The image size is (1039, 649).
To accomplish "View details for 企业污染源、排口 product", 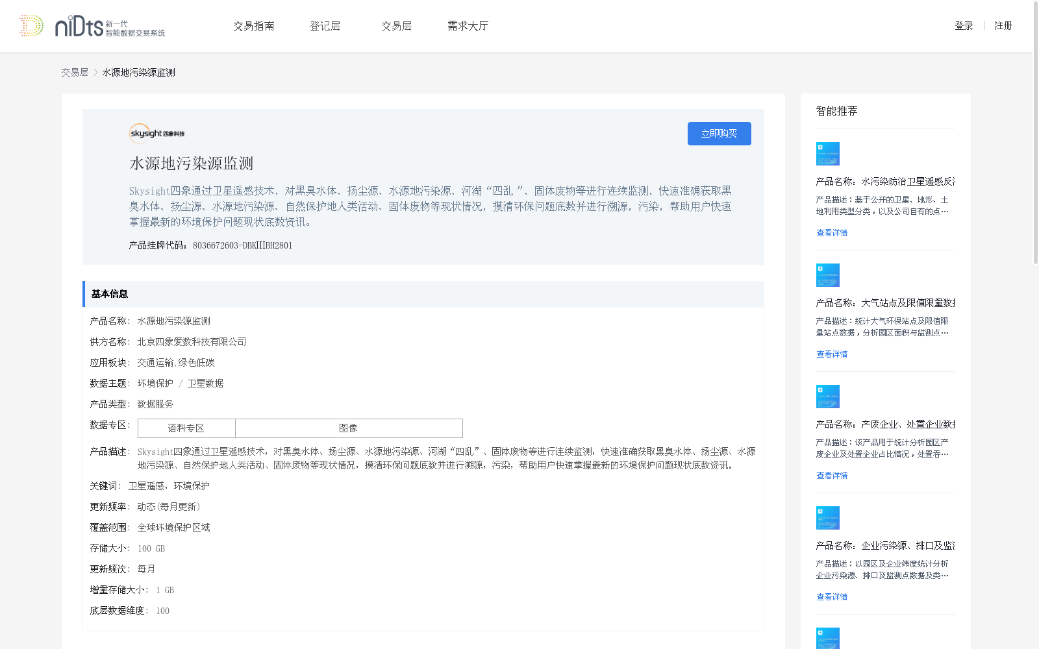I will click(832, 597).
